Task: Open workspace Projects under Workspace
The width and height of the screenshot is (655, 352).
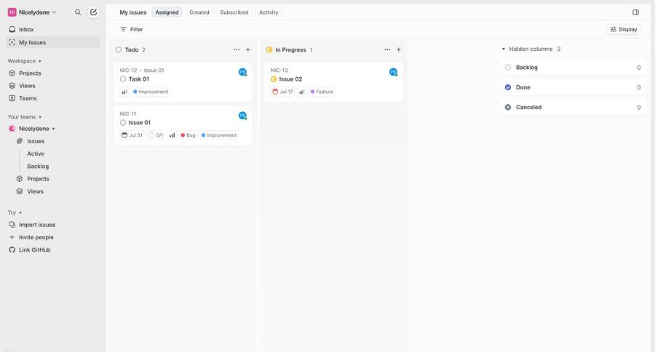Action: pos(53,73)
